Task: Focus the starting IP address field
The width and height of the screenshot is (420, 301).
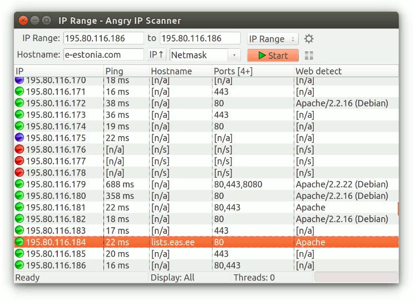Action: tap(103, 38)
